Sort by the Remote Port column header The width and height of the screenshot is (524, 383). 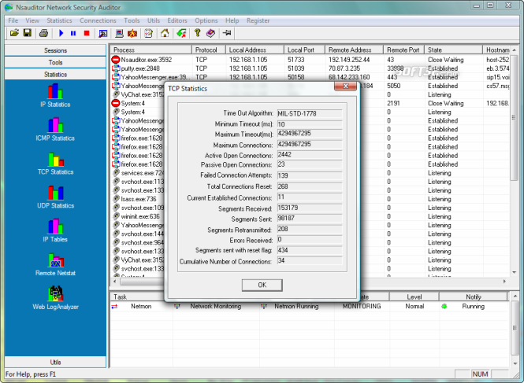click(403, 50)
